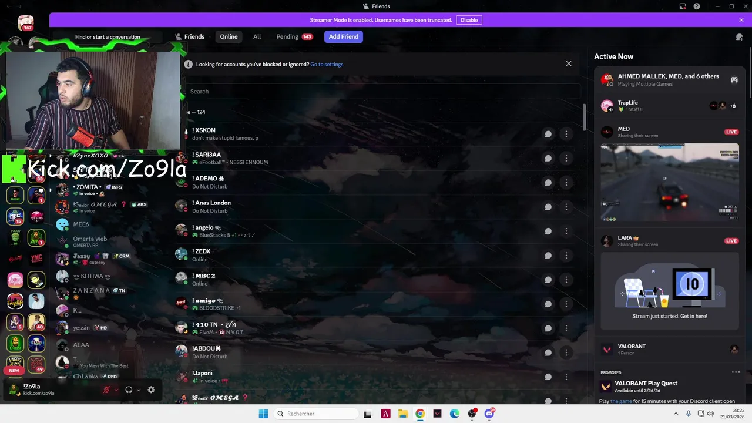Close the Streamer Mode banner
This screenshot has width=752, height=423.
(741, 20)
